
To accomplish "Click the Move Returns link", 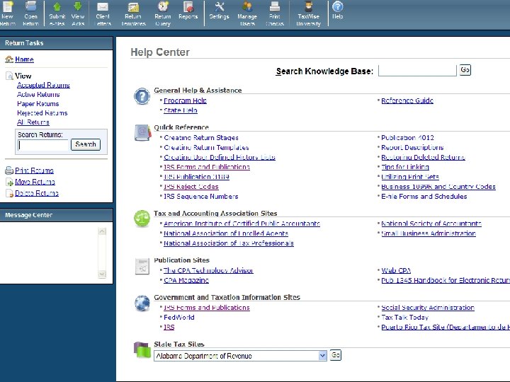I will [35, 182].
